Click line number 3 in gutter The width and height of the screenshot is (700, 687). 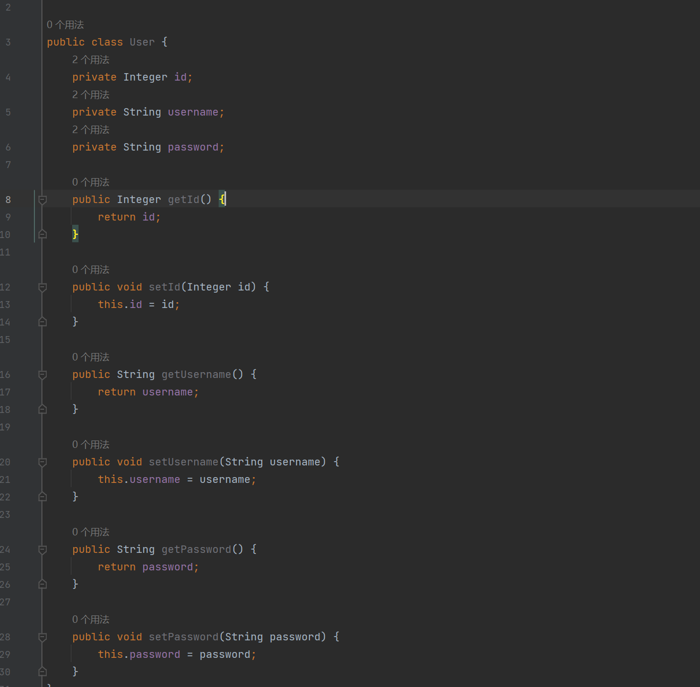[8, 42]
